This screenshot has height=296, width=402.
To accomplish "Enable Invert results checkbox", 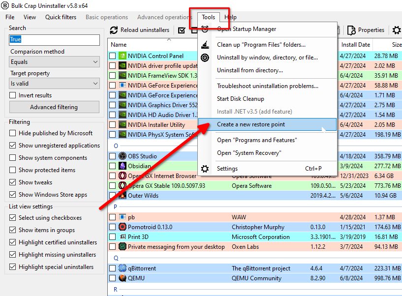I will (12, 95).
